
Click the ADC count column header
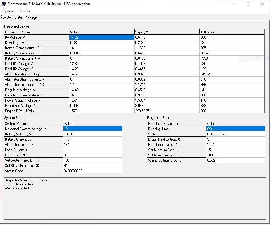tap(232, 32)
